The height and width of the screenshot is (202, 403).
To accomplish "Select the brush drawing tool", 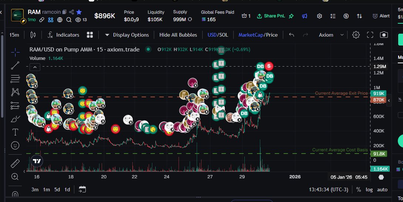I will [x=15, y=119].
